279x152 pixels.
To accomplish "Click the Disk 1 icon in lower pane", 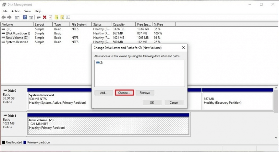I will (x=5, y=116).
